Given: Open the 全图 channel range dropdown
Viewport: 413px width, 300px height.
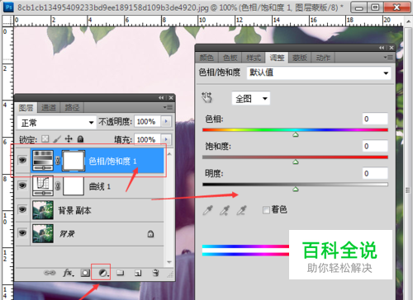Looking at the screenshot, I should pyautogui.click(x=251, y=98).
